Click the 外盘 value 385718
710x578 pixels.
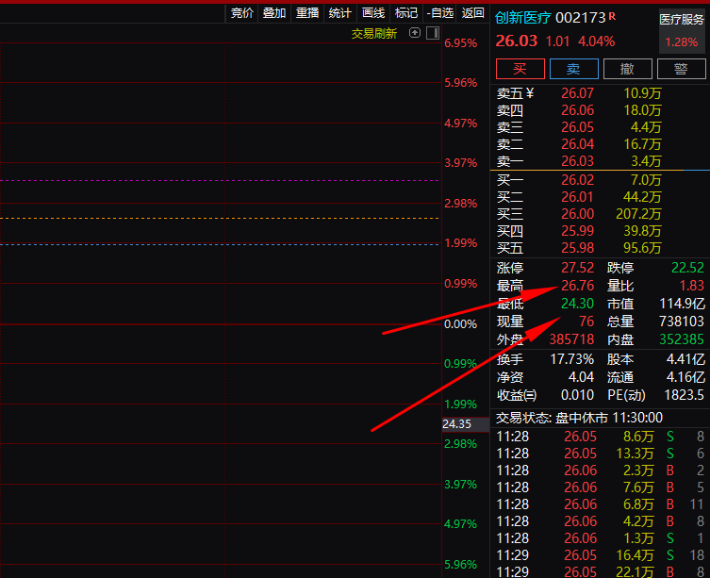click(571, 339)
